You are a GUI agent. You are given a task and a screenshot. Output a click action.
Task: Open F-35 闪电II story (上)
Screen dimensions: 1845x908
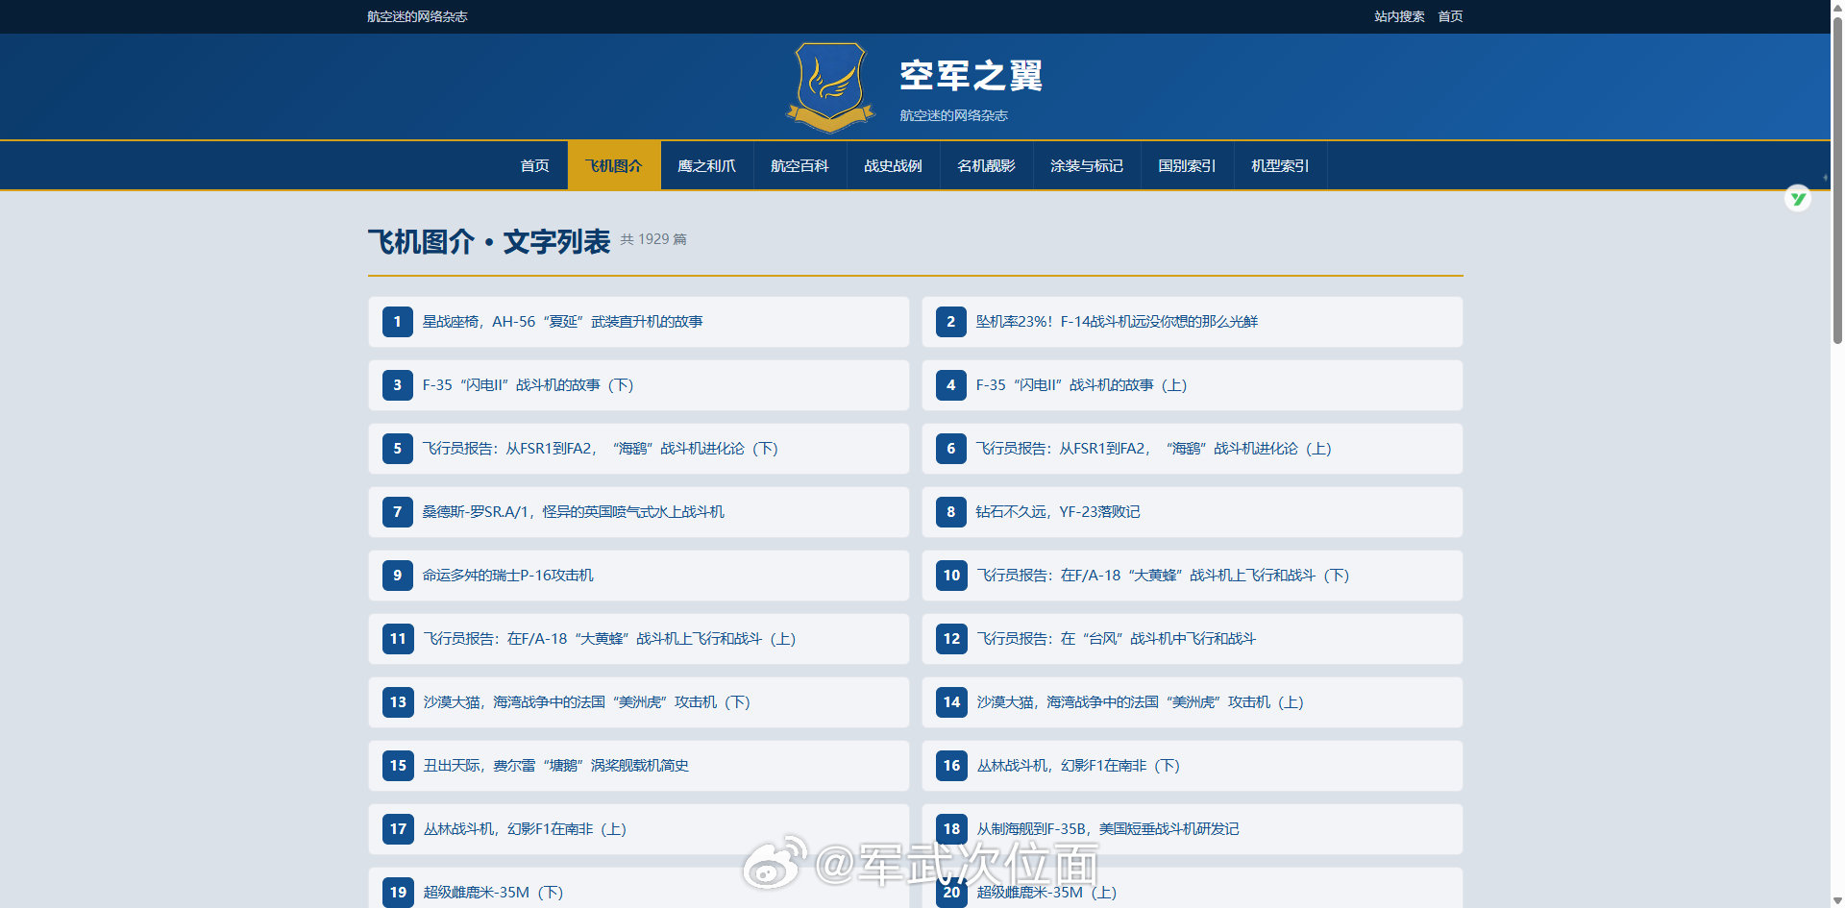1081,385
